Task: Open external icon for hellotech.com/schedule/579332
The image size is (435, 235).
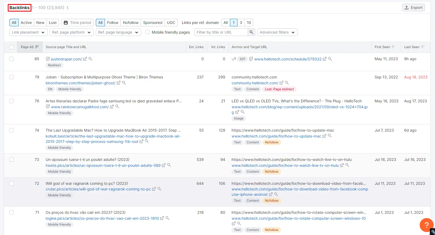Action: tap(324, 59)
